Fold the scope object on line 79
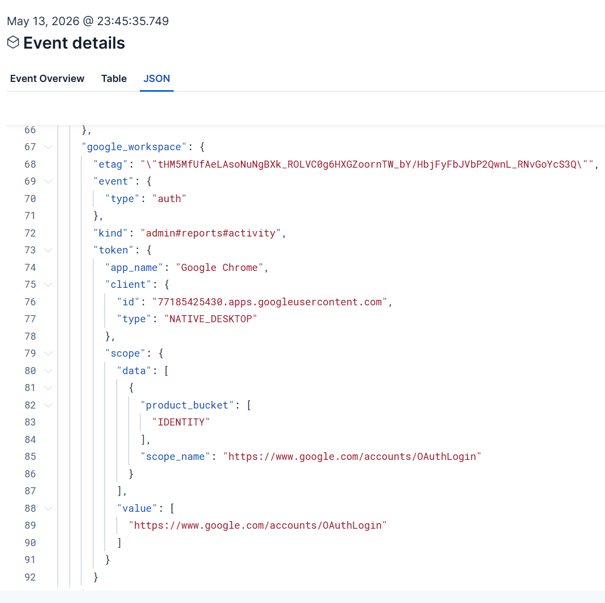This screenshot has width=605, height=603. pyautogui.click(x=48, y=353)
